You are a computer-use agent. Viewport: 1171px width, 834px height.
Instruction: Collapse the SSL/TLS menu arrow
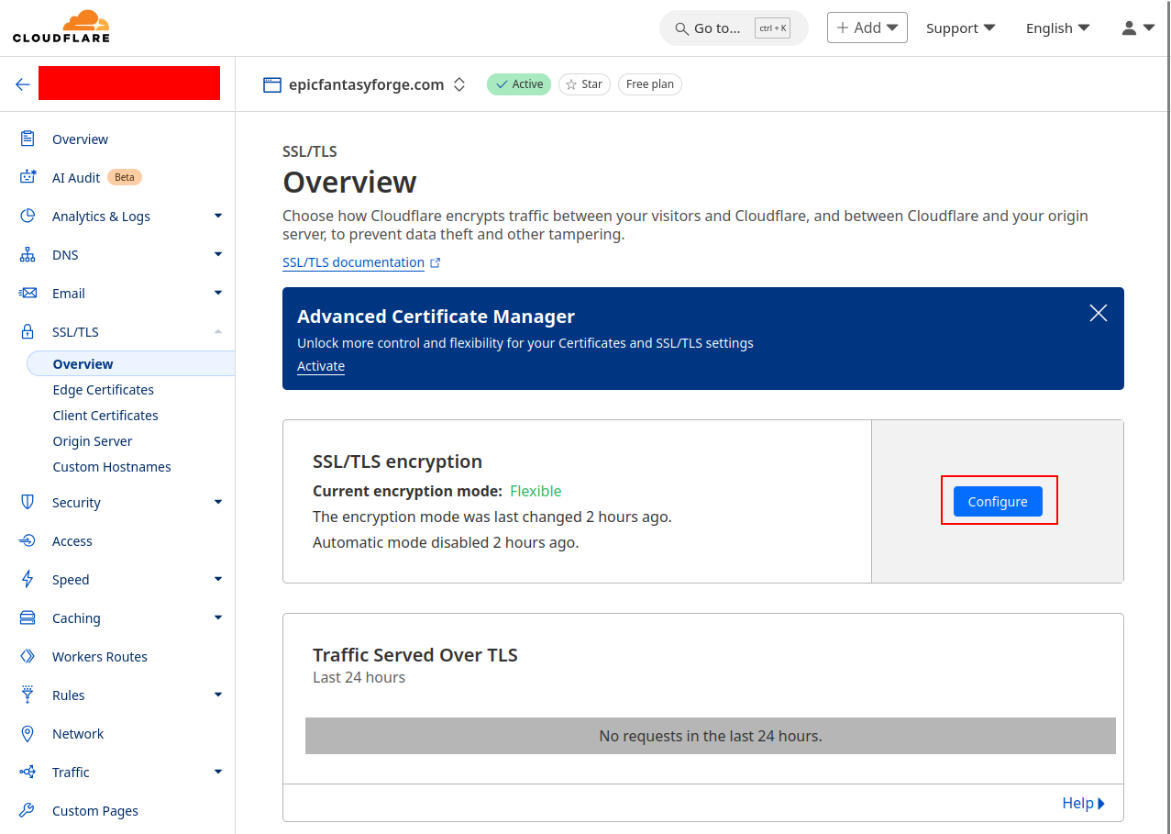pyautogui.click(x=218, y=331)
